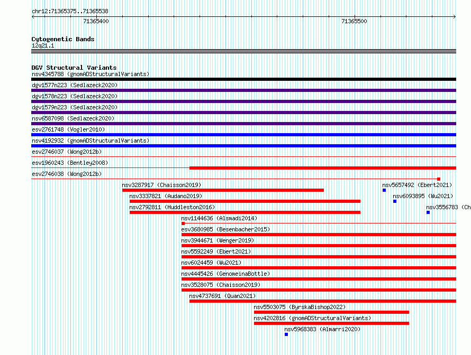Image resolution: width=471 pixels, height=355 pixels.
Task: Open variant nsv3944671 (Wenger2019)
Action: point(218,240)
